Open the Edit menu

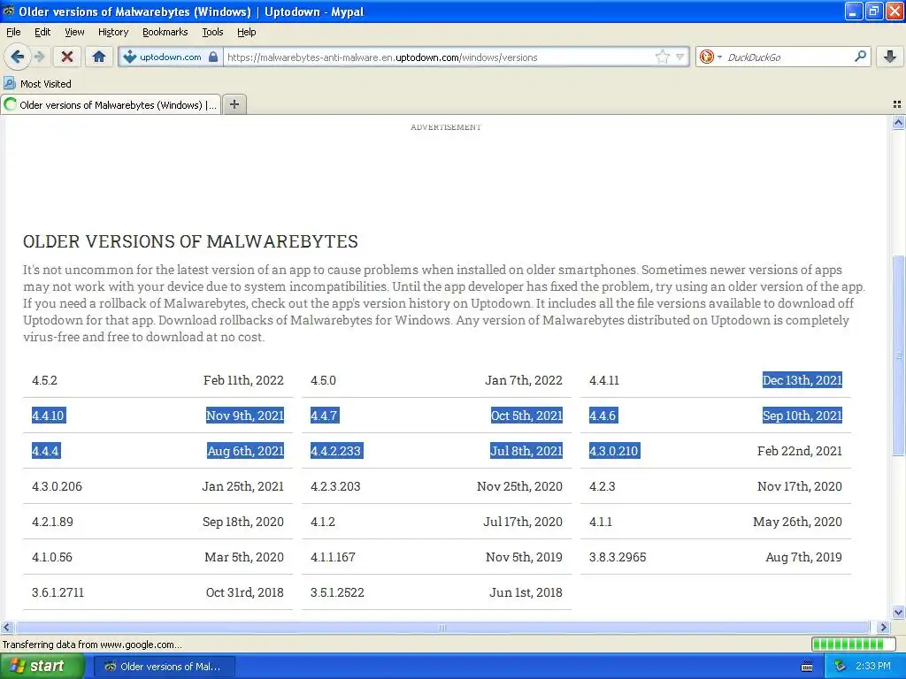[x=42, y=32]
